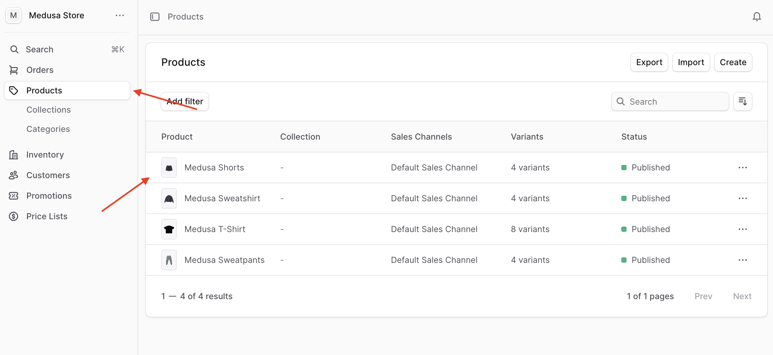Click the Medusa Store M avatar

tap(13, 15)
